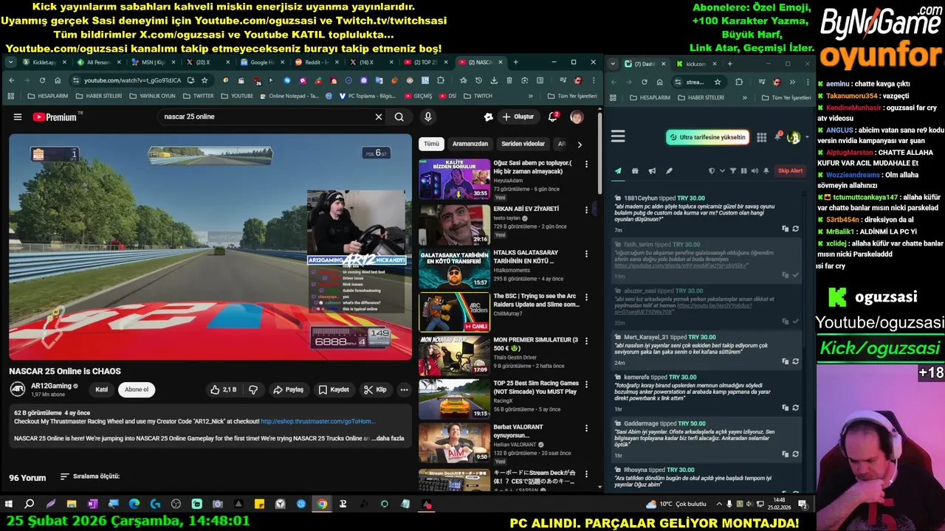Screen dimensions: 945x531
Task: Start voice search with the microphone icon
Action: pyautogui.click(x=427, y=117)
